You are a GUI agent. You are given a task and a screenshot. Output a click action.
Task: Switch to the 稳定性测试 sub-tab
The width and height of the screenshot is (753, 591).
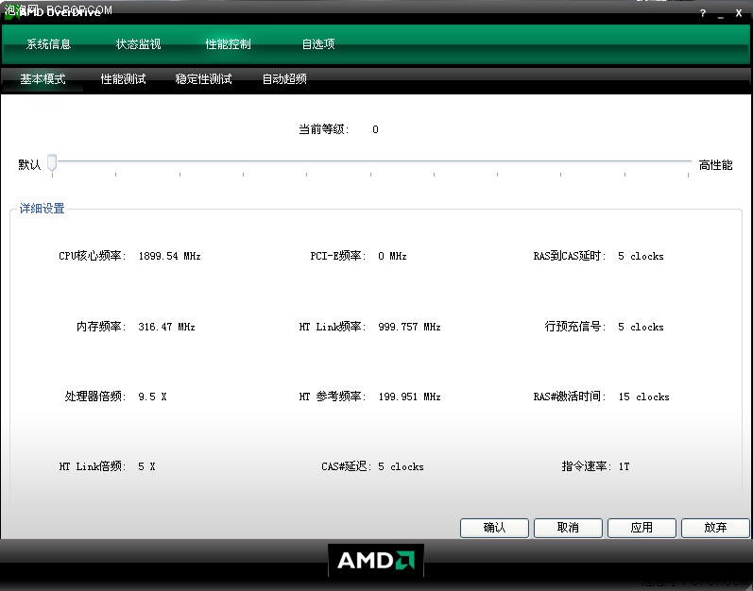[x=204, y=79]
